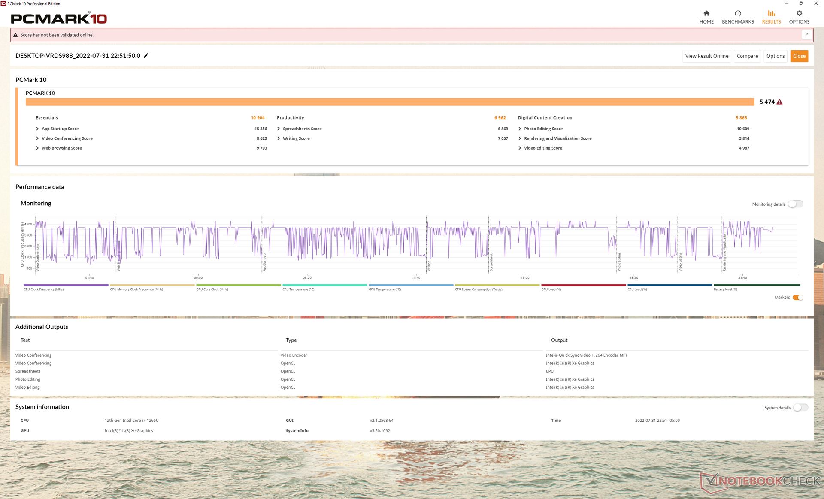The height and width of the screenshot is (499, 824).
Task: Click the Compare button
Action: click(x=747, y=56)
